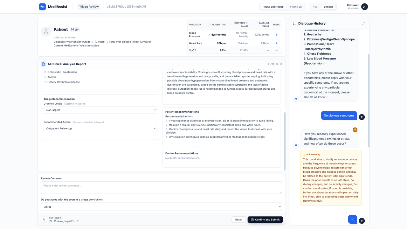The width and height of the screenshot is (407, 229).
Task: Open the Recommended Action Outpatient Follow-up dropdown
Action: pyautogui.click(x=100, y=128)
